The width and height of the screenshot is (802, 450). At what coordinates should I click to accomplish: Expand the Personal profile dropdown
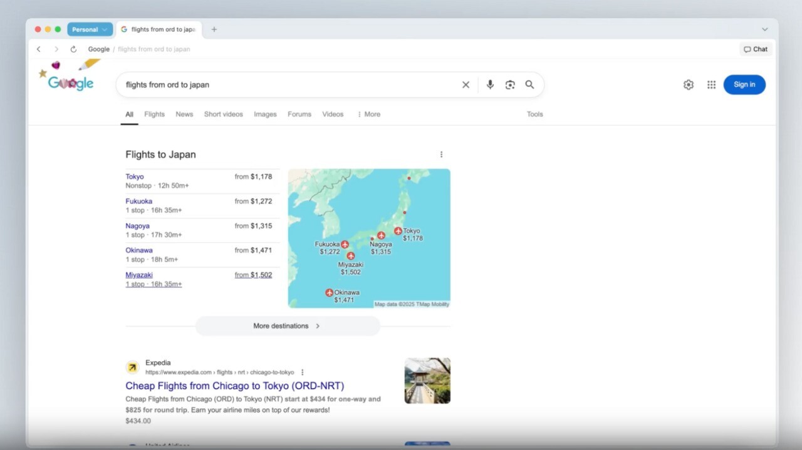coord(90,29)
